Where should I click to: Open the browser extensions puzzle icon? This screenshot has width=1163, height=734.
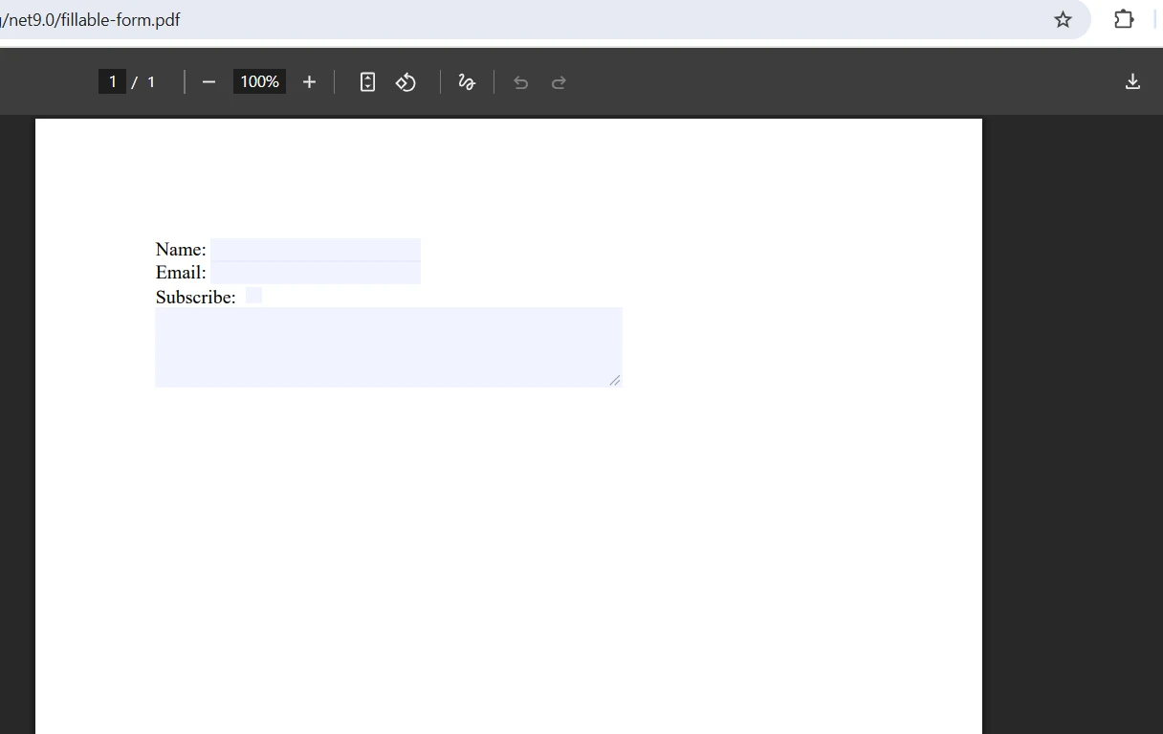click(x=1123, y=18)
